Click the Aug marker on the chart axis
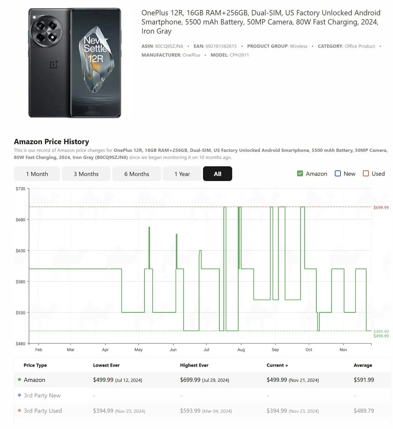This screenshot has width=393, height=429. click(241, 350)
